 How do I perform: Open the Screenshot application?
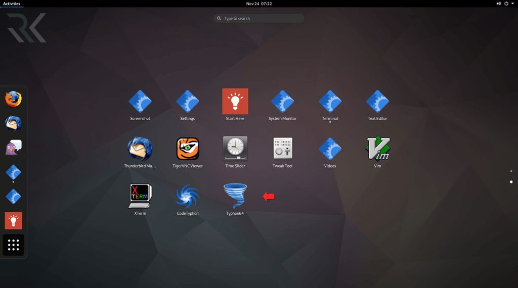coord(140,102)
